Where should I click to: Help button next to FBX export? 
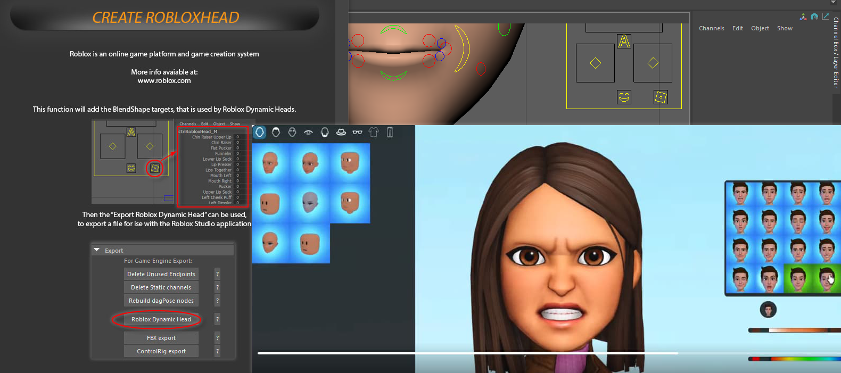click(x=217, y=338)
